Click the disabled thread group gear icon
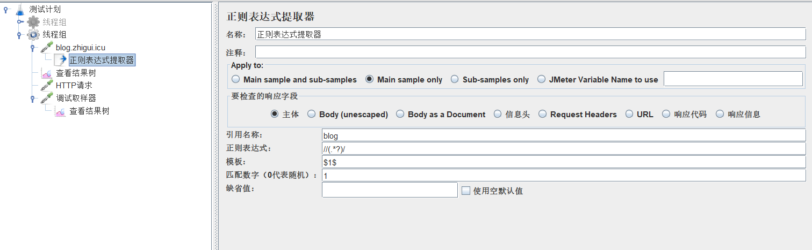This screenshot has width=812, height=250. (x=33, y=22)
